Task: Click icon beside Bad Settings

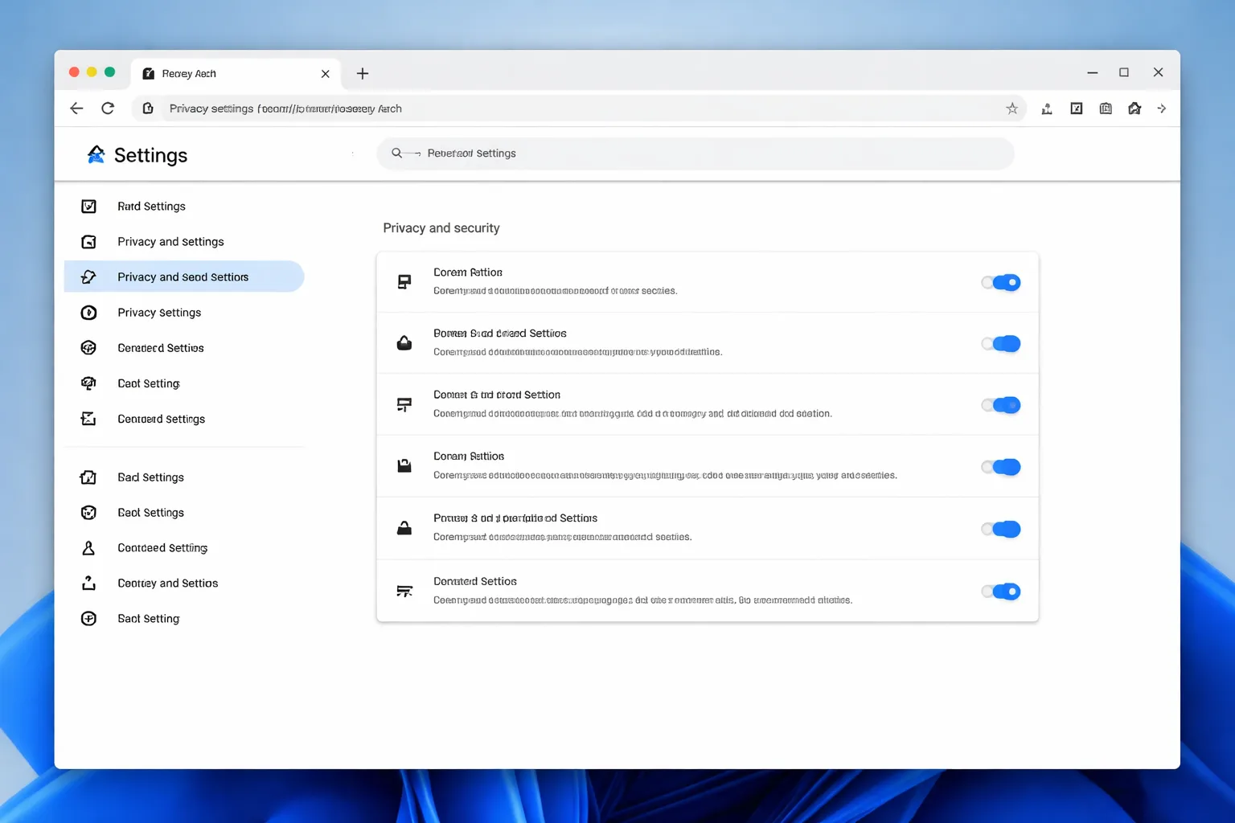Action: [x=89, y=477]
